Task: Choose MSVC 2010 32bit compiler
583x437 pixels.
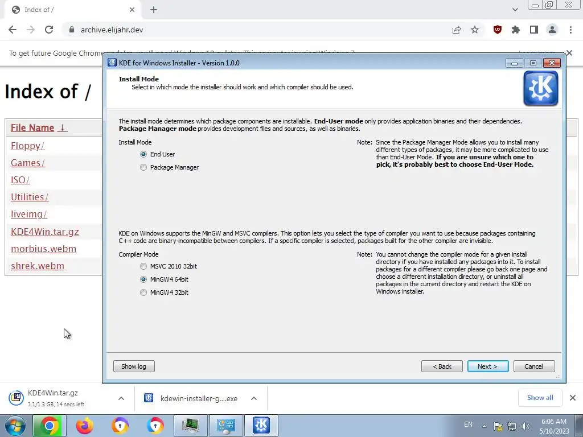Action: (x=169, y=266)
